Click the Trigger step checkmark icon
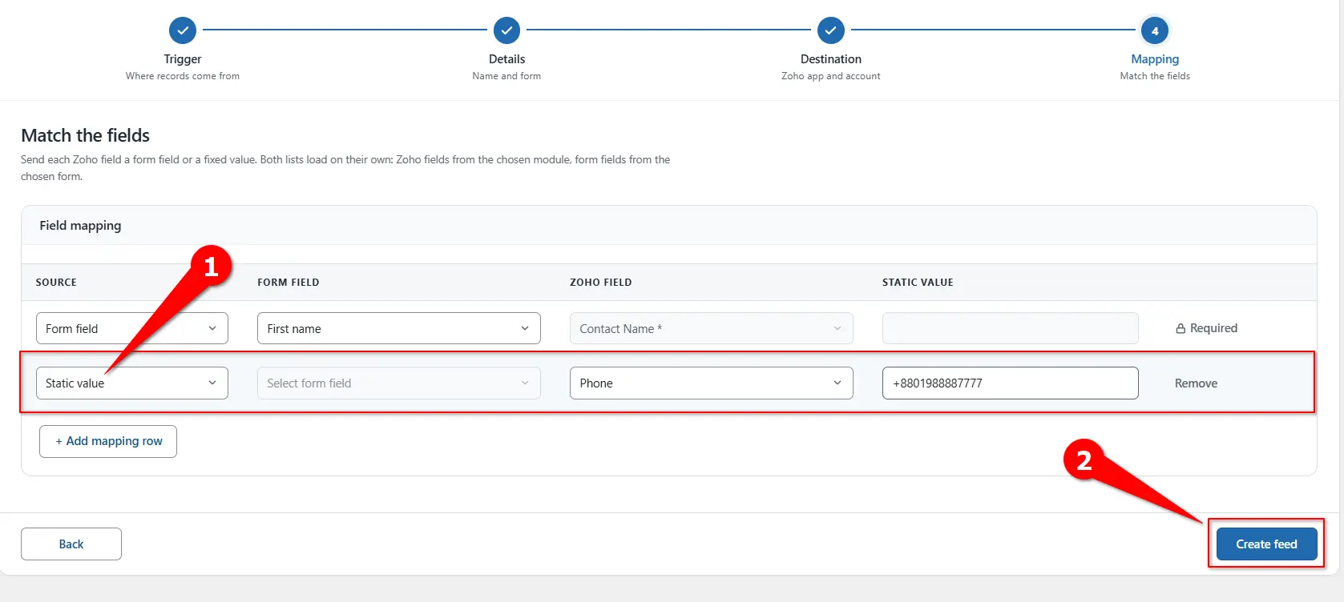 point(183,30)
